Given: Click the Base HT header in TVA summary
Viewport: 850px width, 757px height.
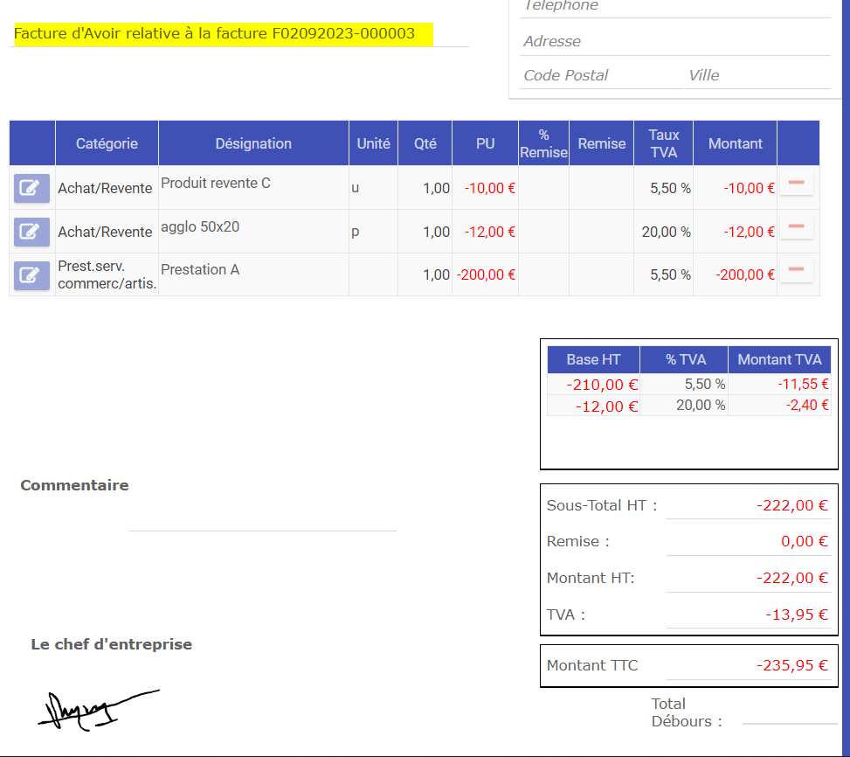Looking at the screenshot, I should point(593,359).
